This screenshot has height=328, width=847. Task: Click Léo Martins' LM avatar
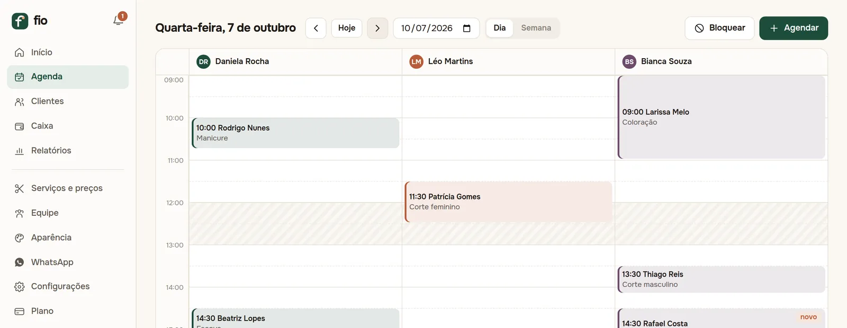tap(417, 62)
